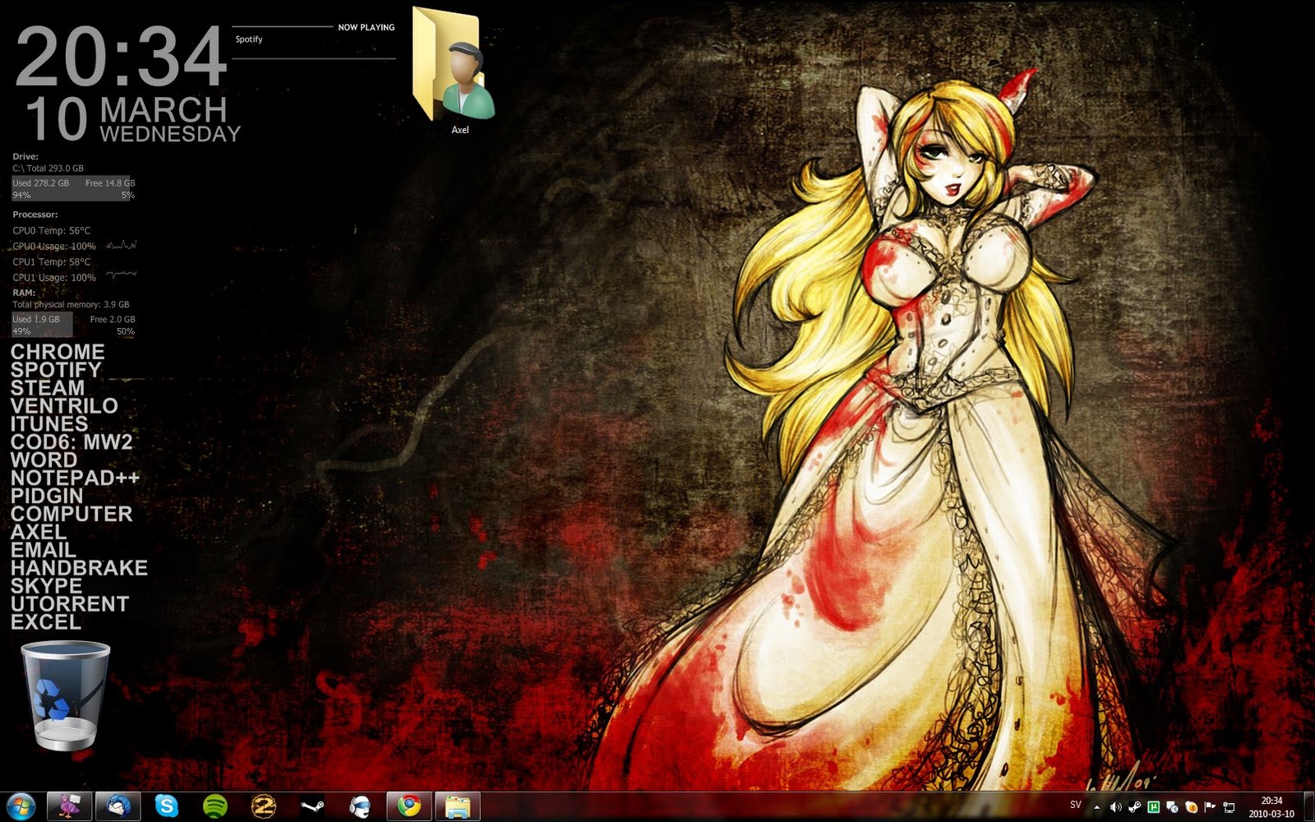Click the Action Center flag icon
Screen dimensions: 1315x822
tap(1210, 807)
